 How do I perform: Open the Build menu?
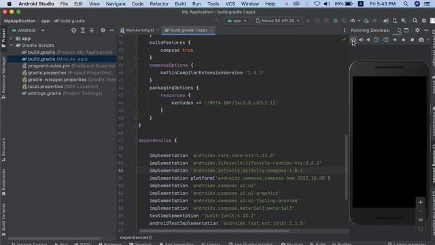[x=180, y=4]
